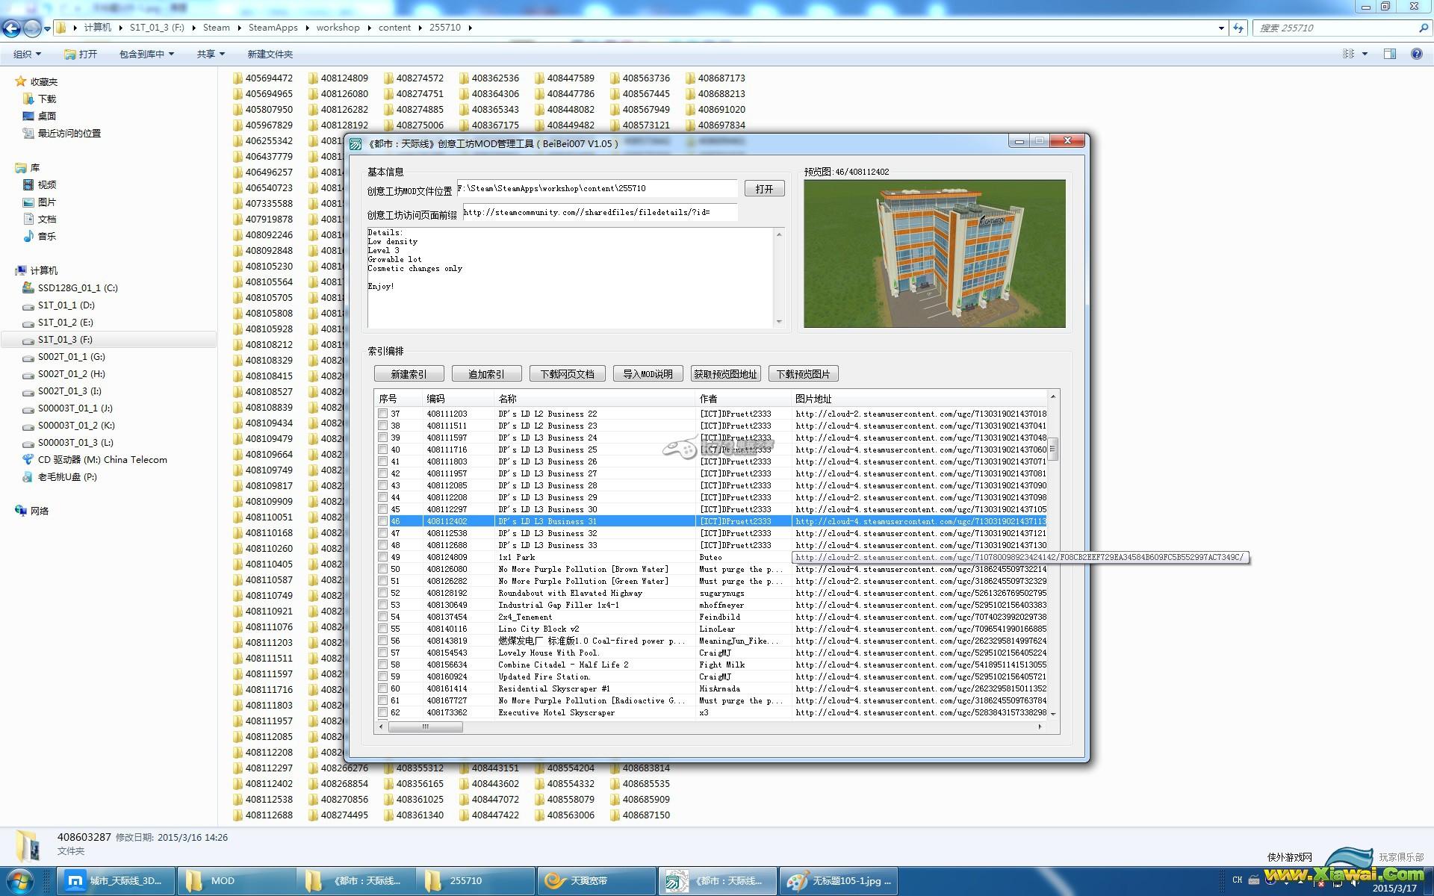
Task: Sort by 序号 column header
Action: coord(398,399)
